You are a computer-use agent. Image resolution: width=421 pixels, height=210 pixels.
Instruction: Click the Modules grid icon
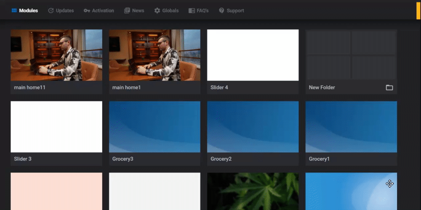14,11
